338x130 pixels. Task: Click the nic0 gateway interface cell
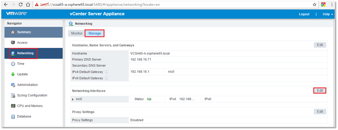coord(171,72)
